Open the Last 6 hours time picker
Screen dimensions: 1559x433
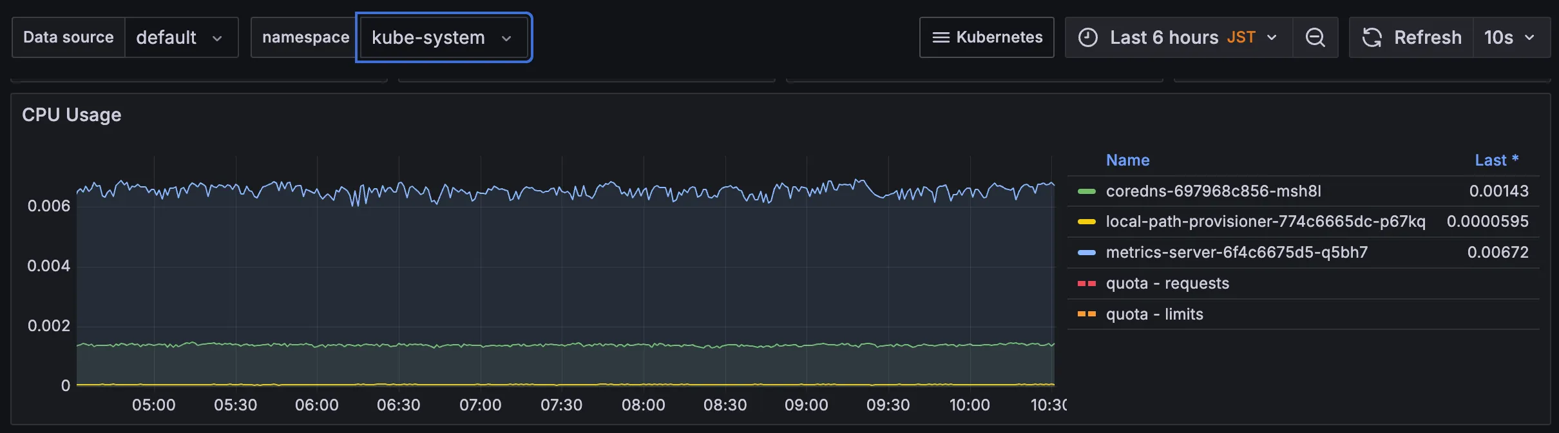(1179, 37)
